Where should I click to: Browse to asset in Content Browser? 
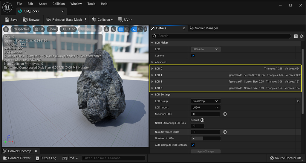click(31, 20)
